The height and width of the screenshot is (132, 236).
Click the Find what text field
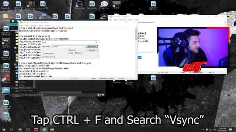click(68, 47)
